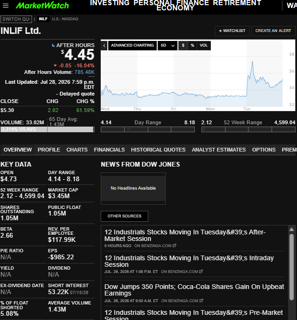
Task: Click the news list scrollbar thumb
Action: pyautogui.click(x=291, y=267)
